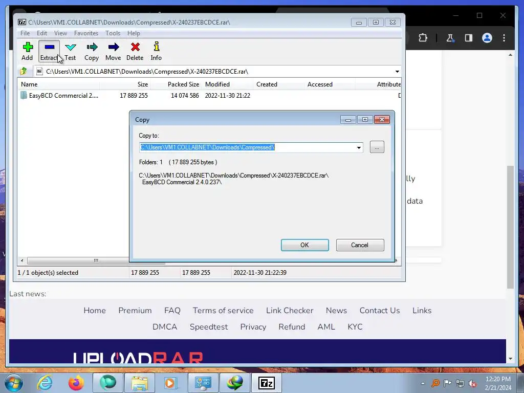Viewport: 524px width, 393px height.
Task: Open the browser profile avatar icon
Action: (487, 38)
